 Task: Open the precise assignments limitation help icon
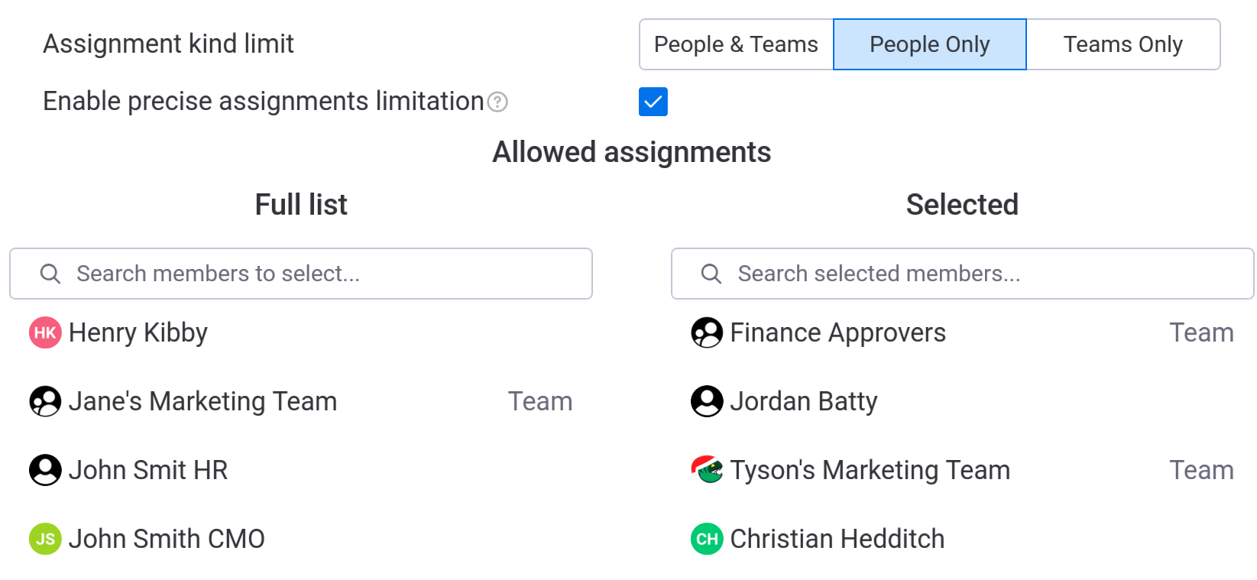[x=497, y=102]
